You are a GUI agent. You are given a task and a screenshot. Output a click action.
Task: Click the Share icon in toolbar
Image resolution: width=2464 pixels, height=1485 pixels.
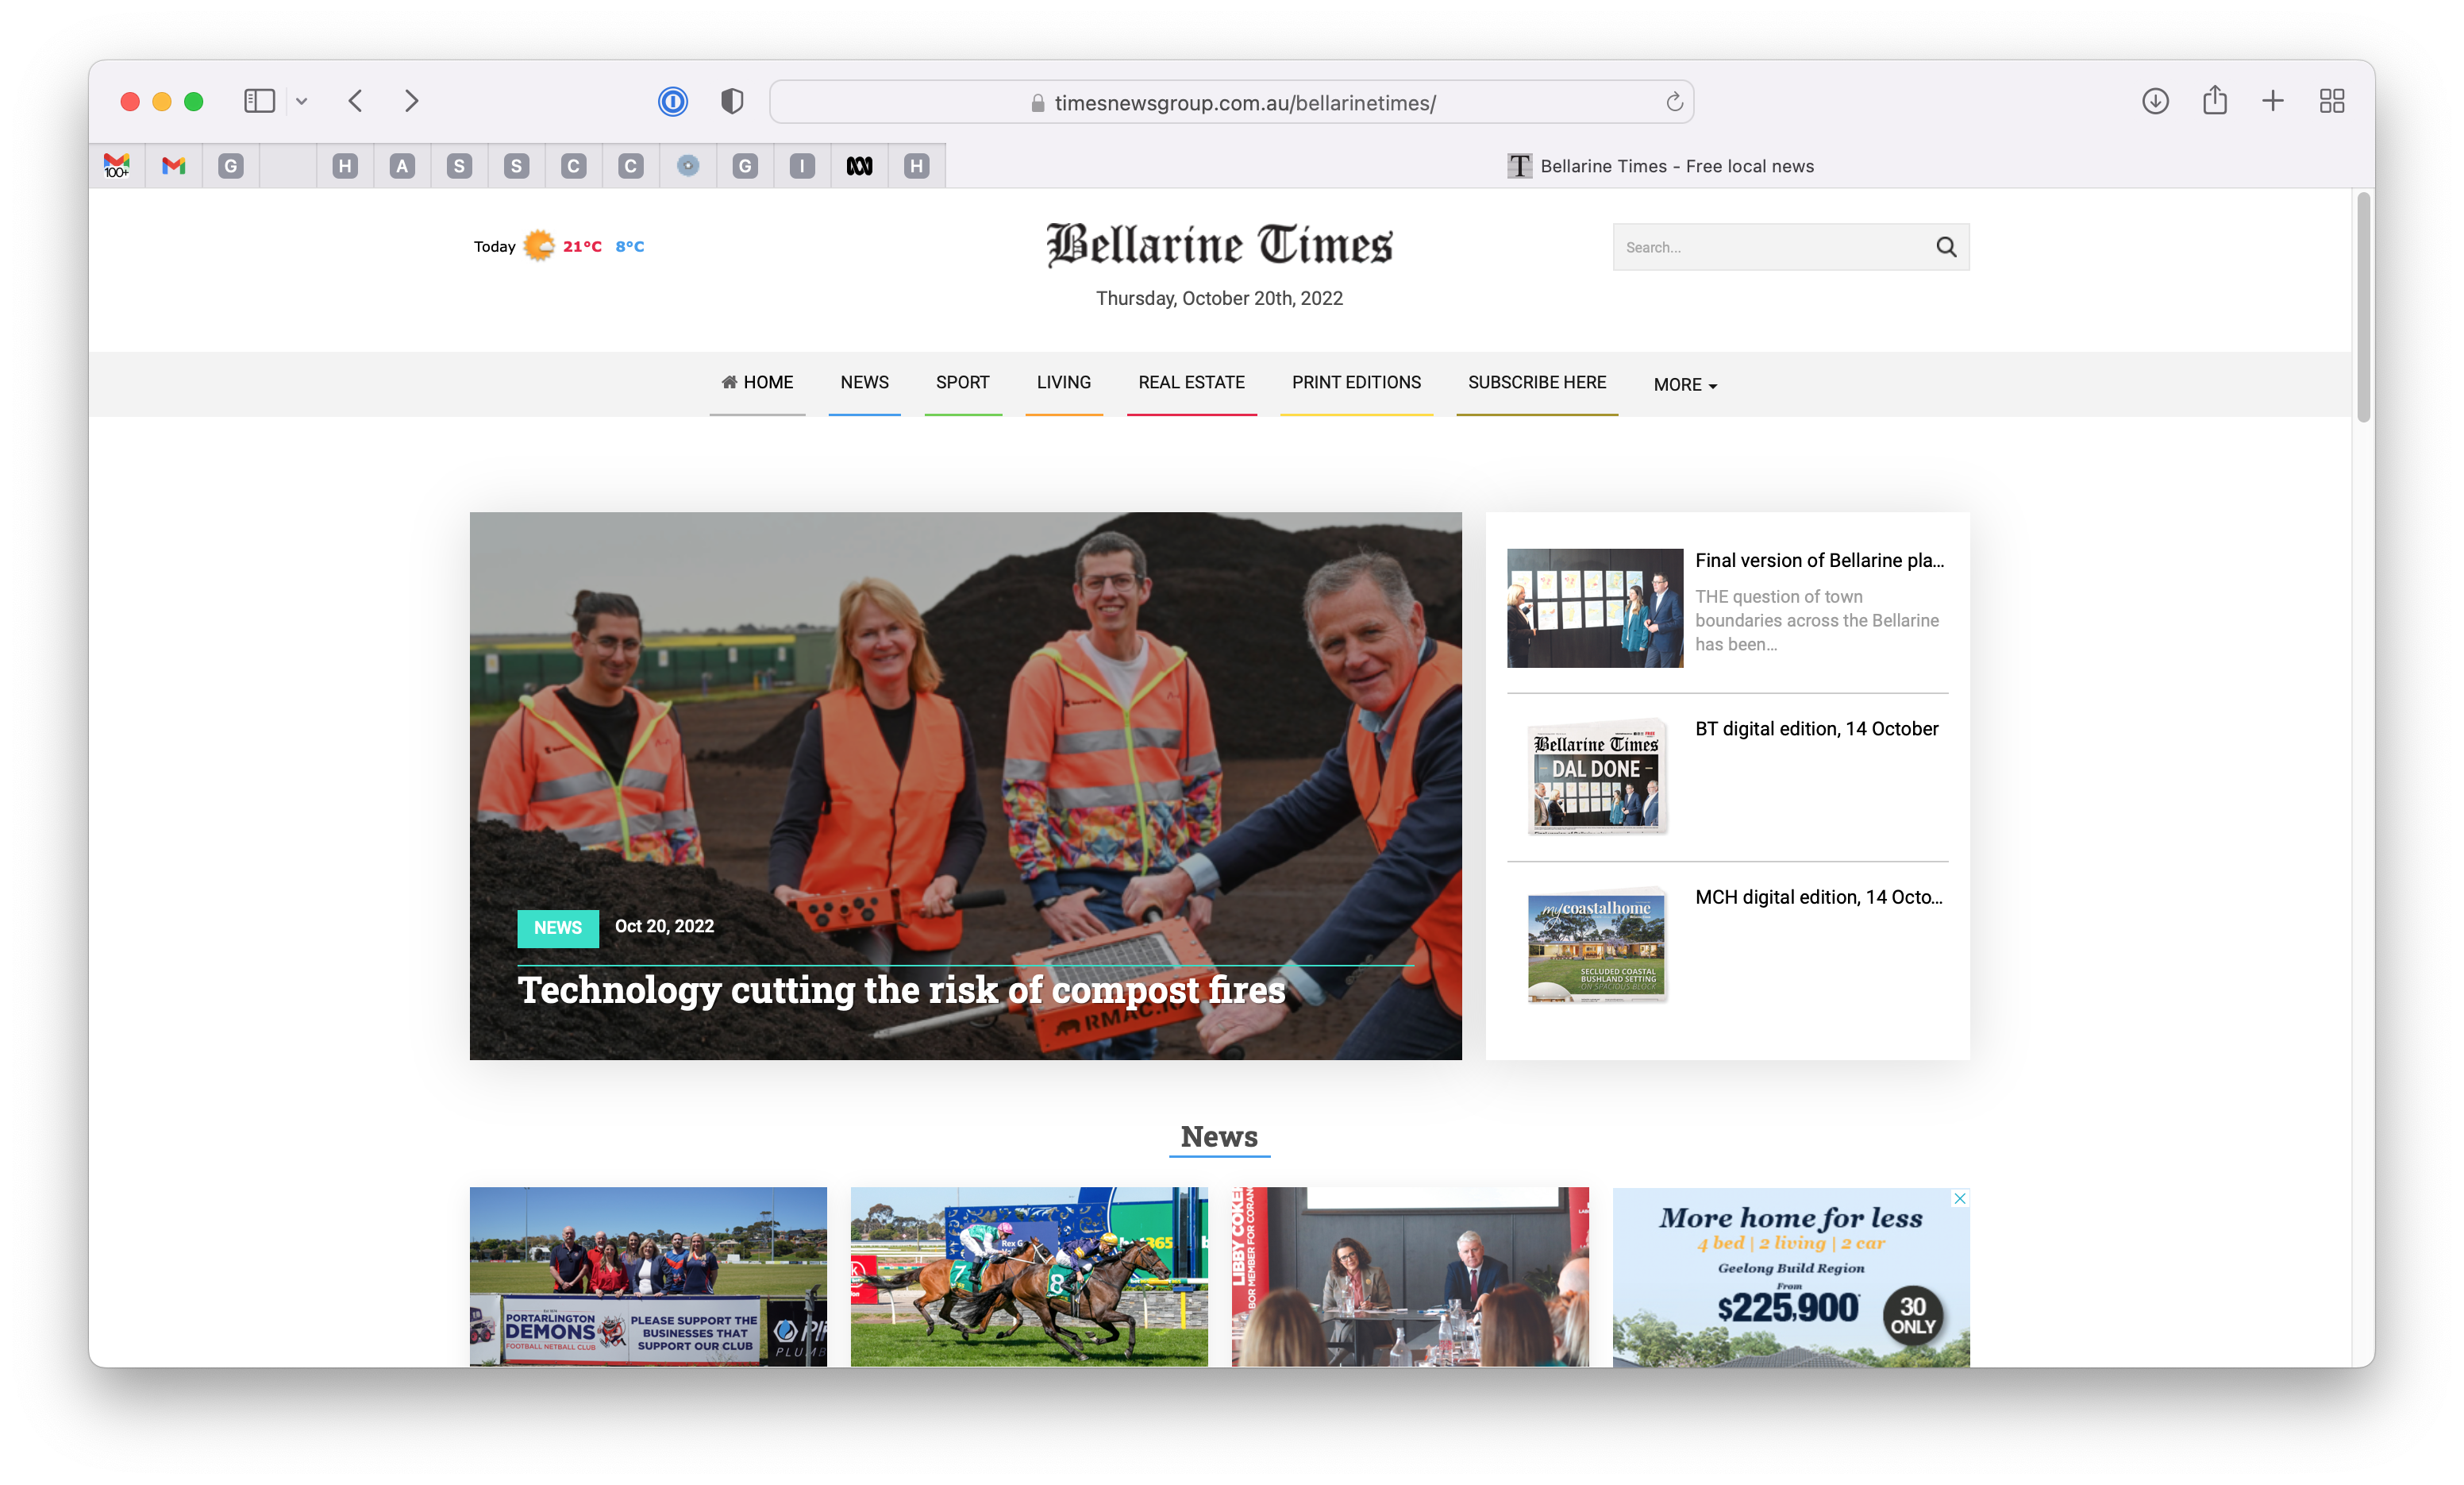(x=2214, y=101)
